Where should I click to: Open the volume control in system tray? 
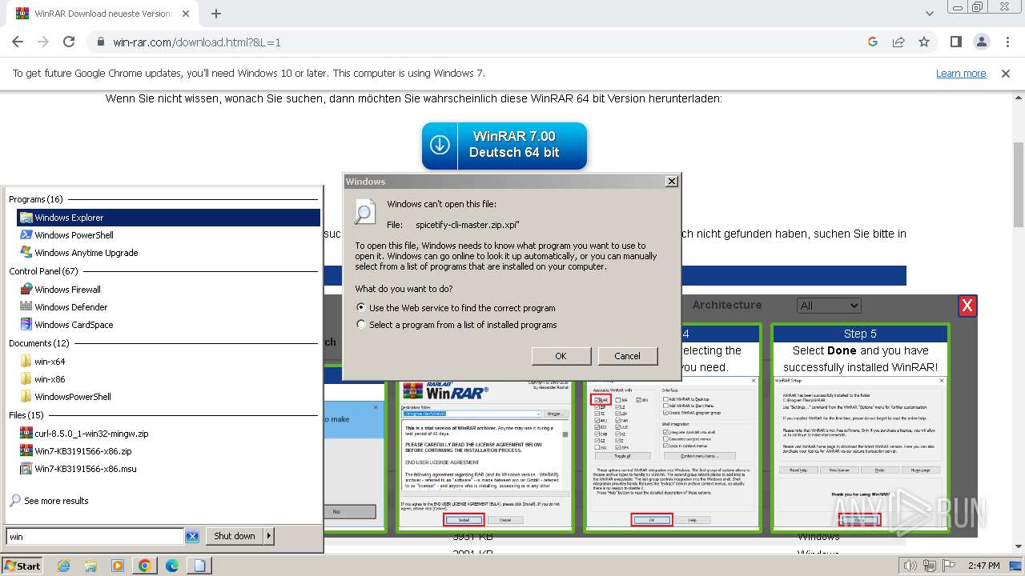[x=910, y=566]
